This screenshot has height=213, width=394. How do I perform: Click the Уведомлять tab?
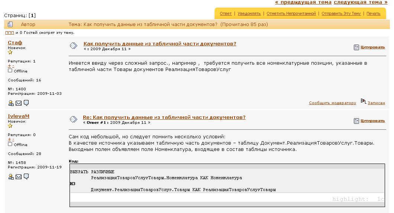pyautogui.click(x=249, y=13)
